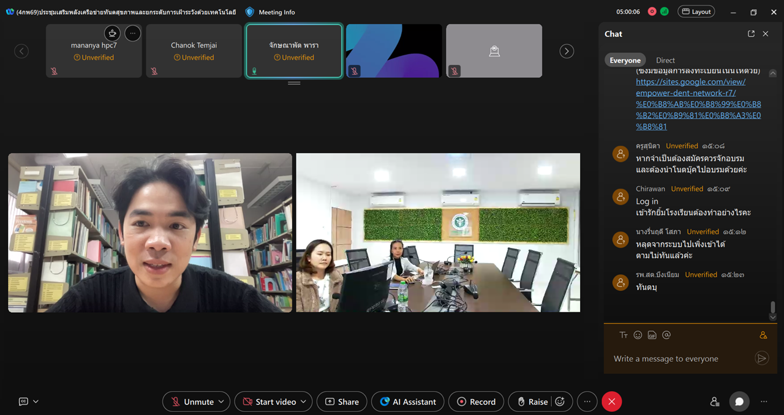This screenshot has height=415, width=784.
Task: Click the red leave meeting button
Action: point(611,402)
